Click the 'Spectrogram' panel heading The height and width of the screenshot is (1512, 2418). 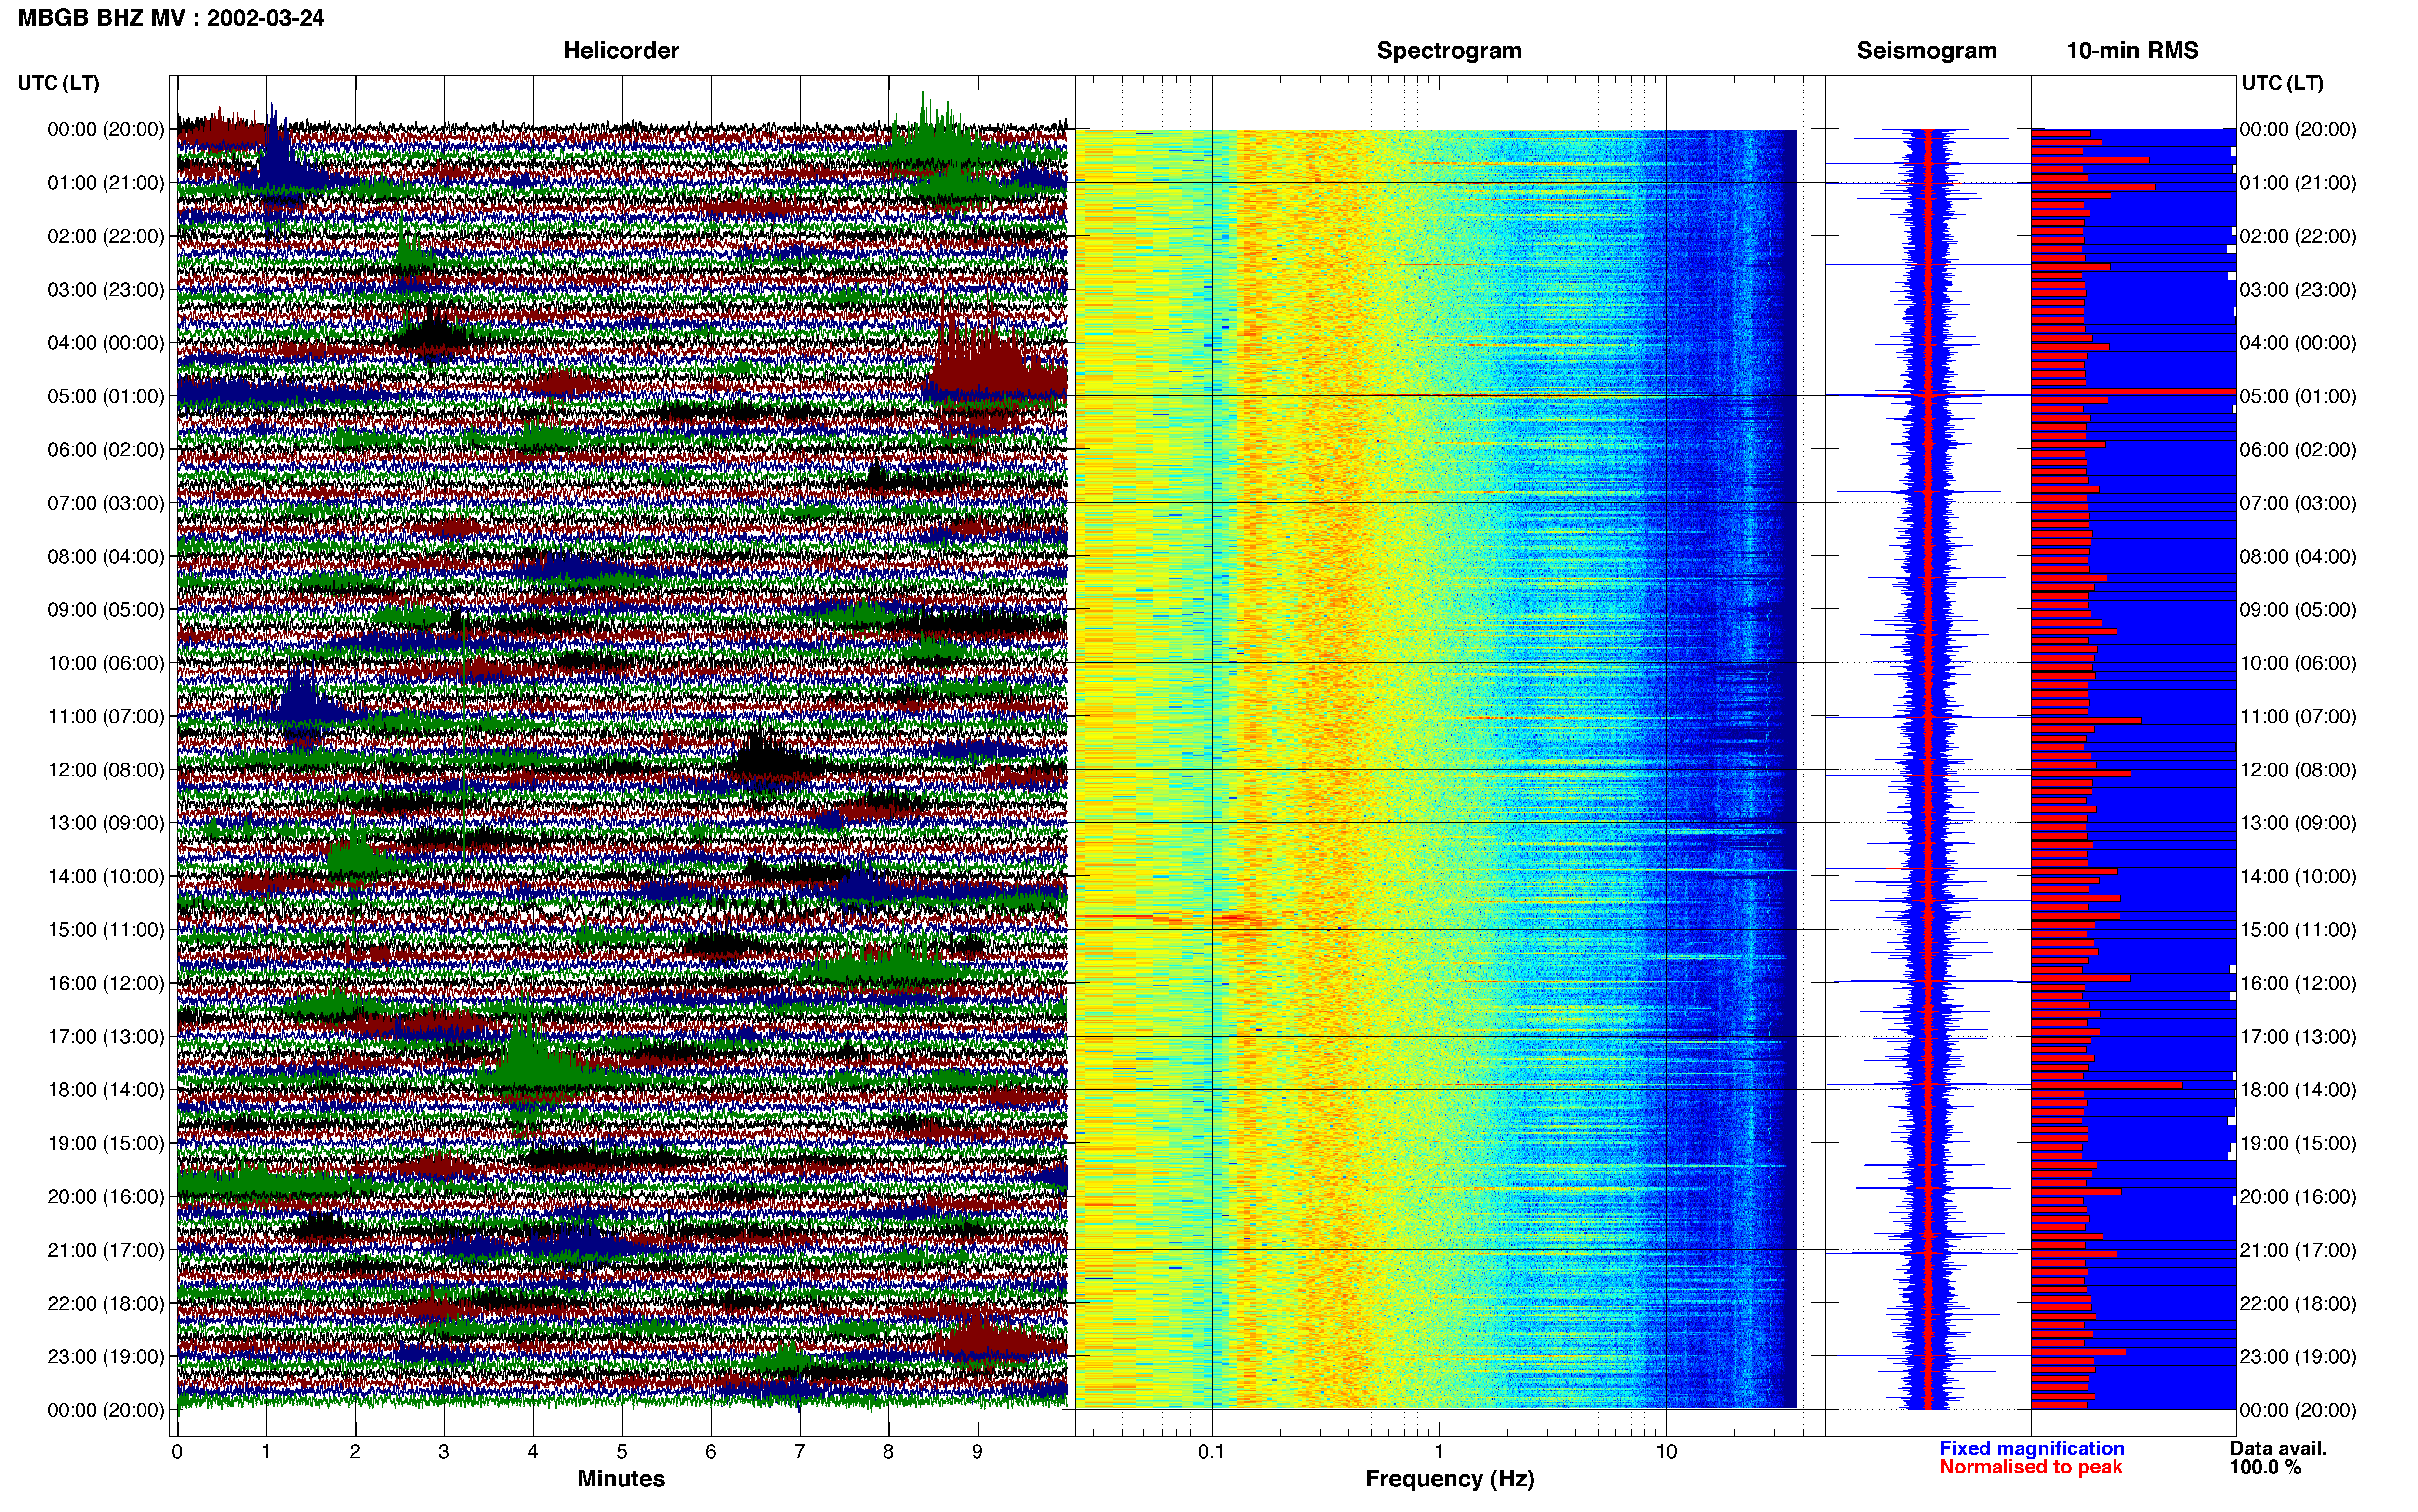point(1449,51)
